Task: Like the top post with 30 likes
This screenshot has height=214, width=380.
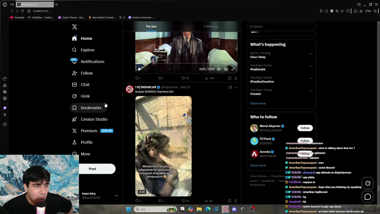Action: (x=185, y=78)
